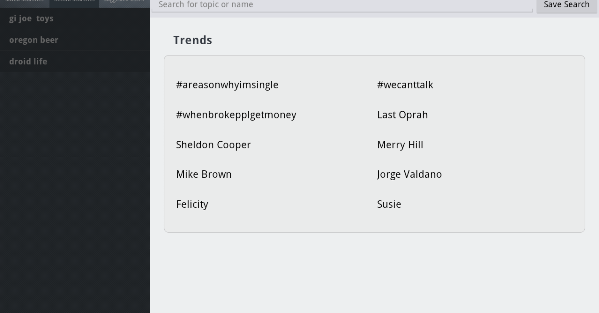599x313 pixels.
Task: Open the Merry Hill trend
Action: click(x=400, y=145)
